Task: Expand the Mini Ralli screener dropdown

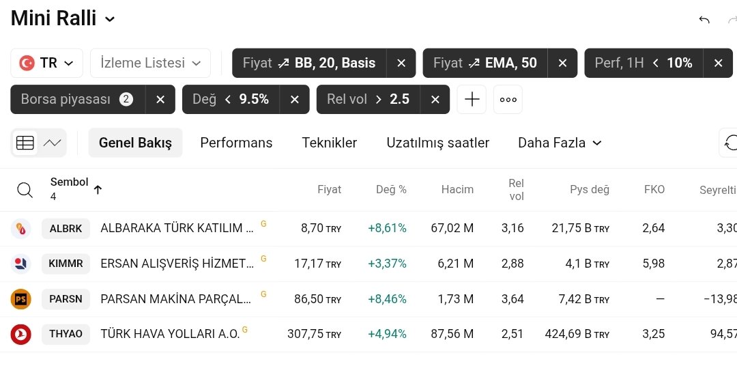Action: point(109,19)
